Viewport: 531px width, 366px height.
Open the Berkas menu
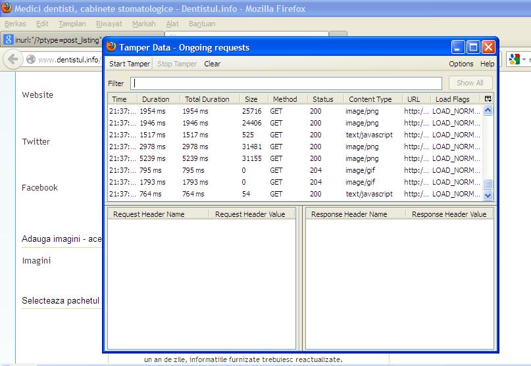pos(15,24)
